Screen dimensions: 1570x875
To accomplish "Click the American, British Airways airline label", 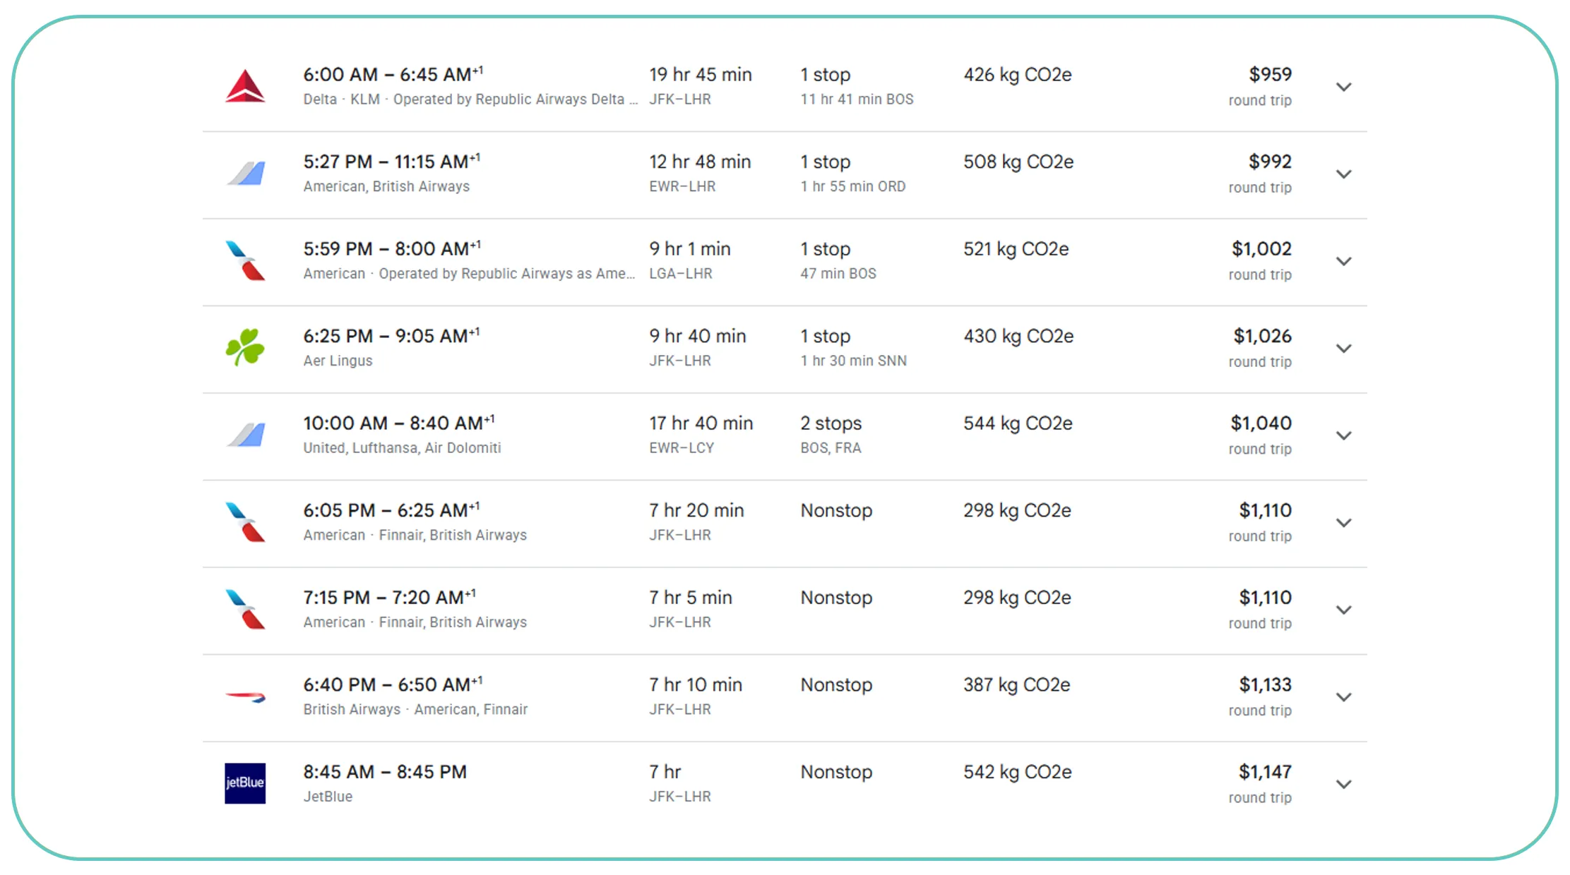I will [386, 186].
